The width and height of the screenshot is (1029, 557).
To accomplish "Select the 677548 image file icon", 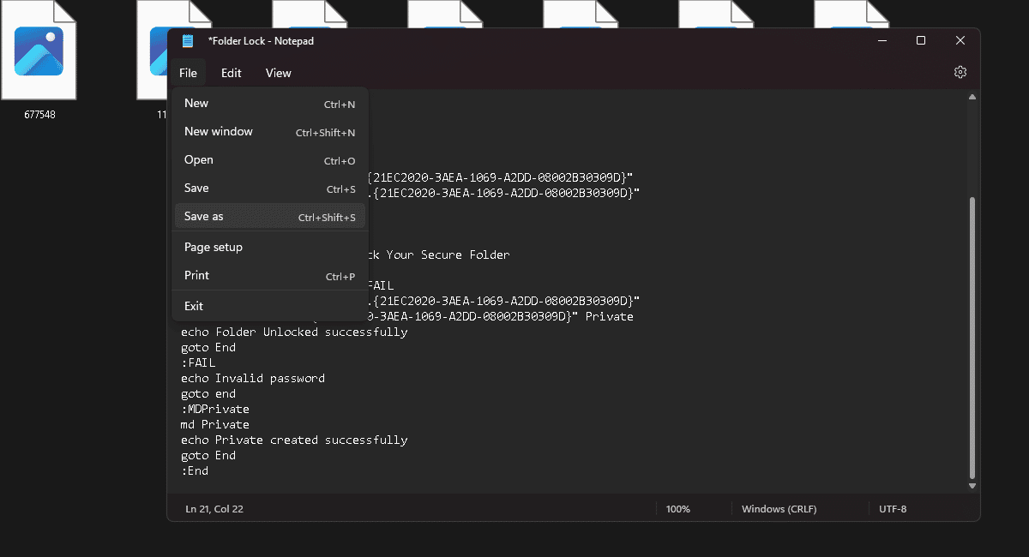I will [39, 51].
